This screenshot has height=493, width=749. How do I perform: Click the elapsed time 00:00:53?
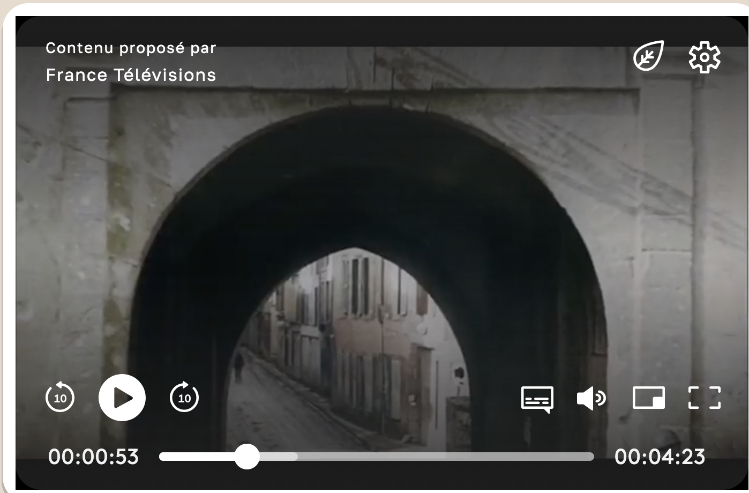pos(93,457)
